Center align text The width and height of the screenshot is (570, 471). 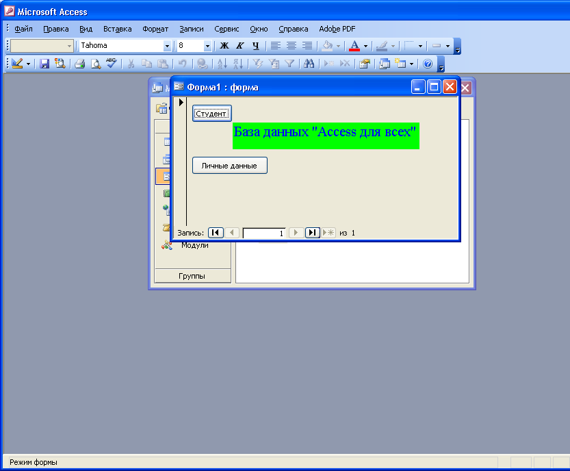pos(292,45)
